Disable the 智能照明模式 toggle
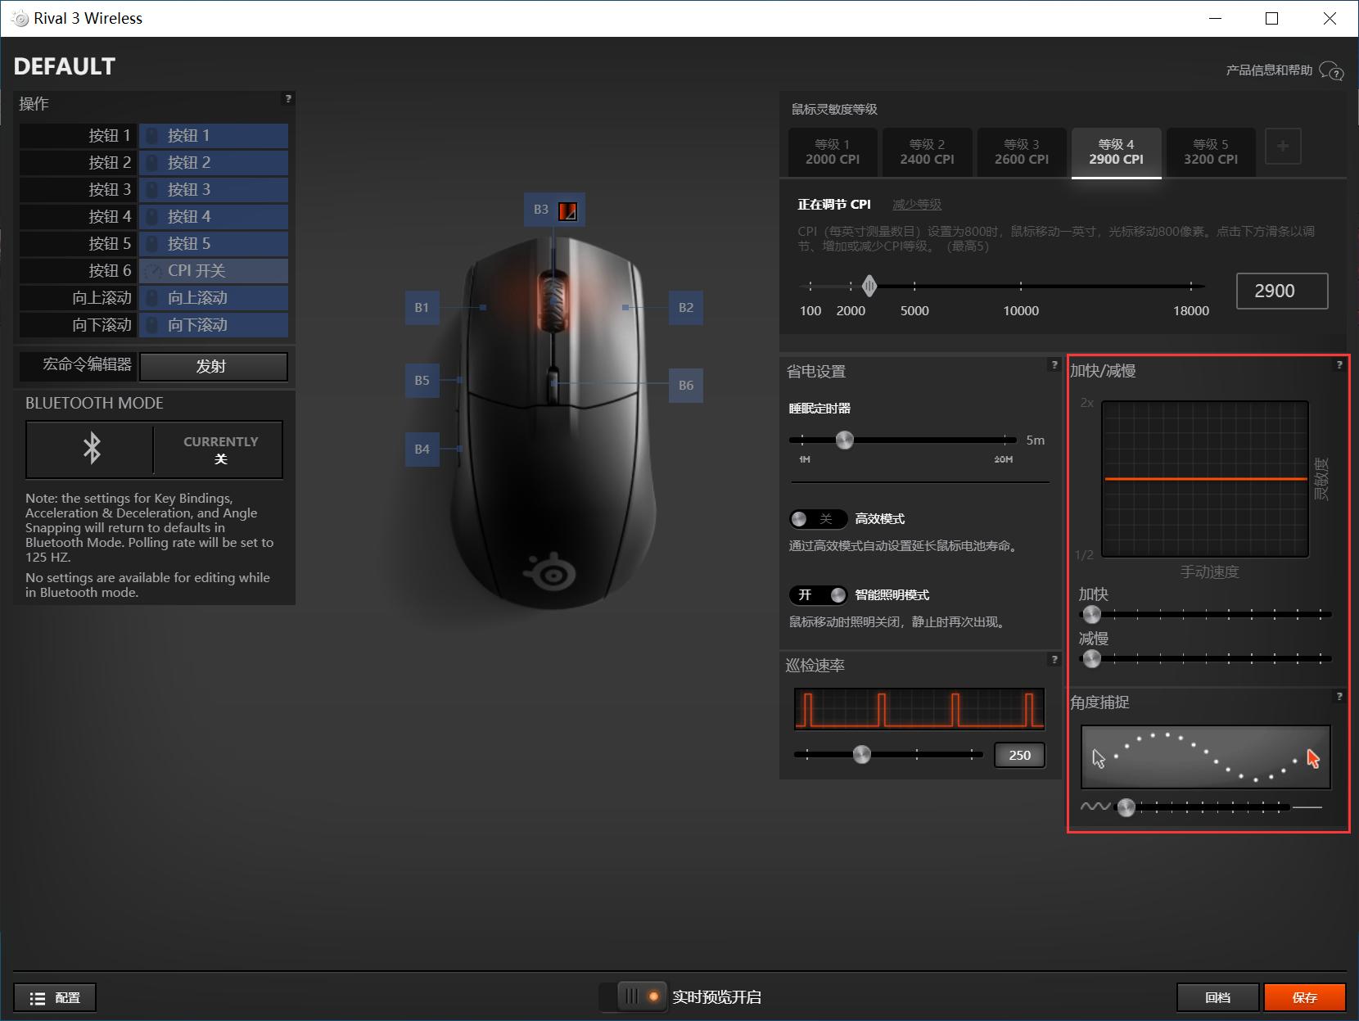 [817, 595]
